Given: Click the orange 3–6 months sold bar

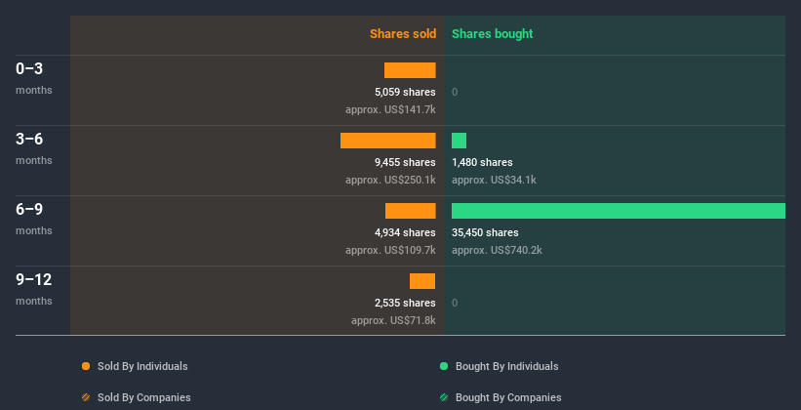Looking at the screenshot, I should point(387,141).
